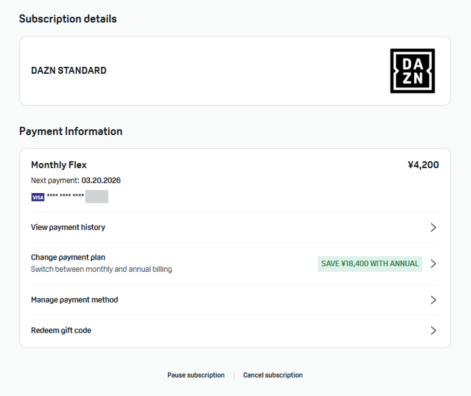The image size is (471, 396).
Task: Open Manage payment method
Action: click(x=75, y=300)
